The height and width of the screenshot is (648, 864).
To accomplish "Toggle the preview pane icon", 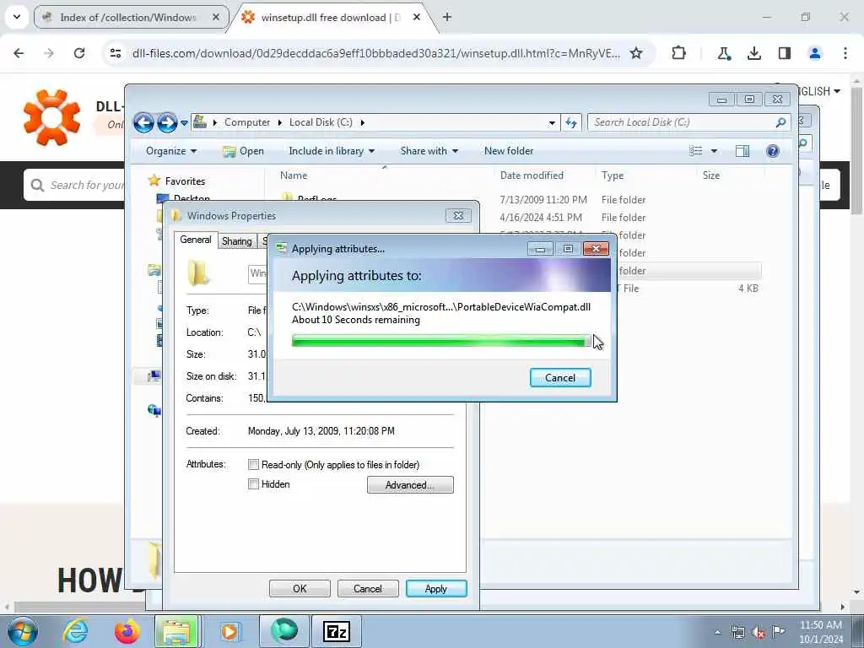I will click(742, 151).
